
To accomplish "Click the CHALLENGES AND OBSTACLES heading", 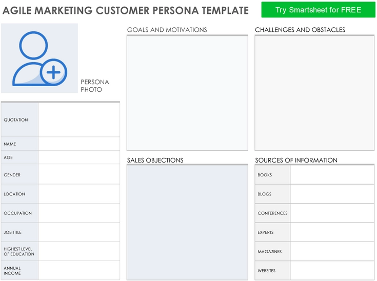I will click(x=300, y=30).
